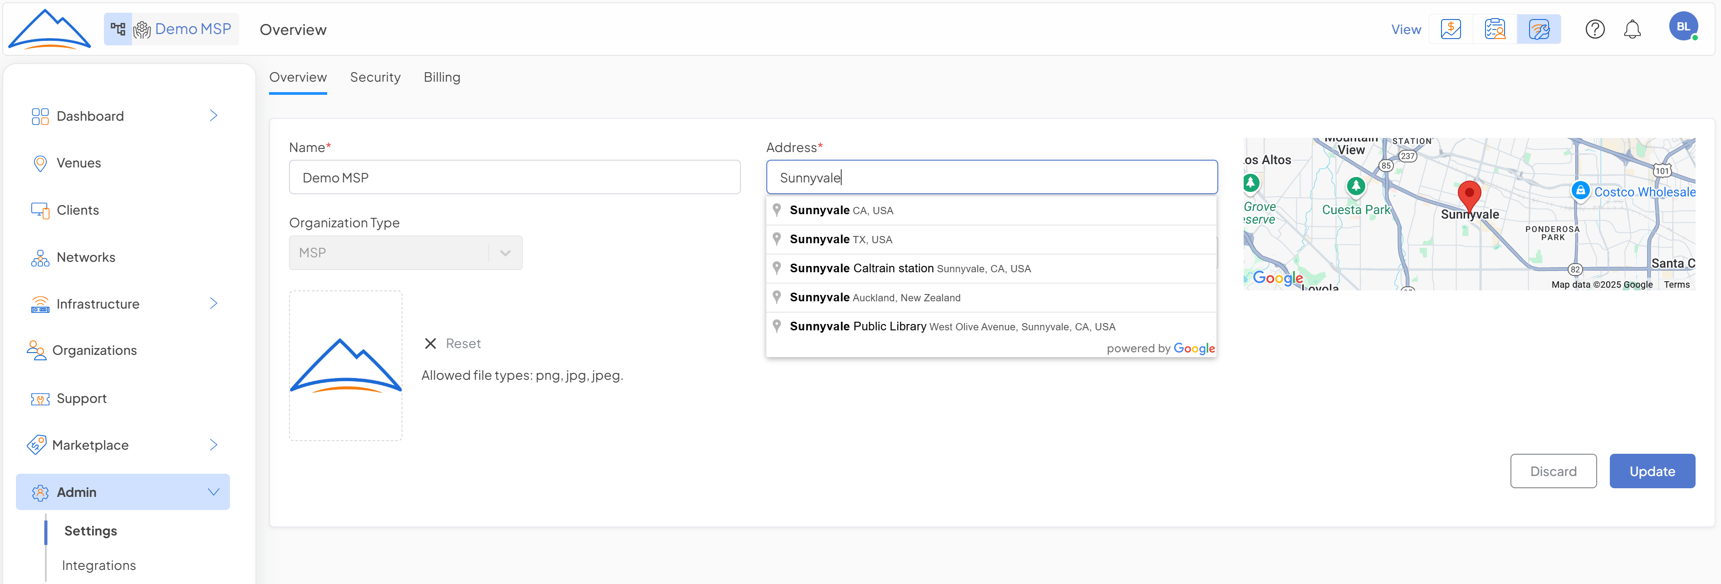The width and height of the screenshot is (1721, 584).
Task: Click the billing view icon with dollar sign
Action: pyautogui.click(x=1451, y=29)
